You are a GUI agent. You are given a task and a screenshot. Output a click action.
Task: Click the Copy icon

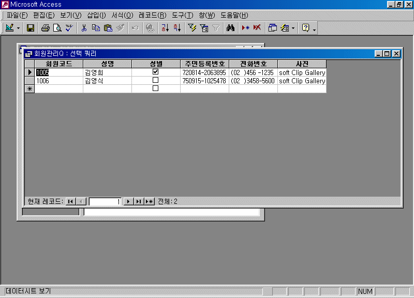click(x=96, y=28)
